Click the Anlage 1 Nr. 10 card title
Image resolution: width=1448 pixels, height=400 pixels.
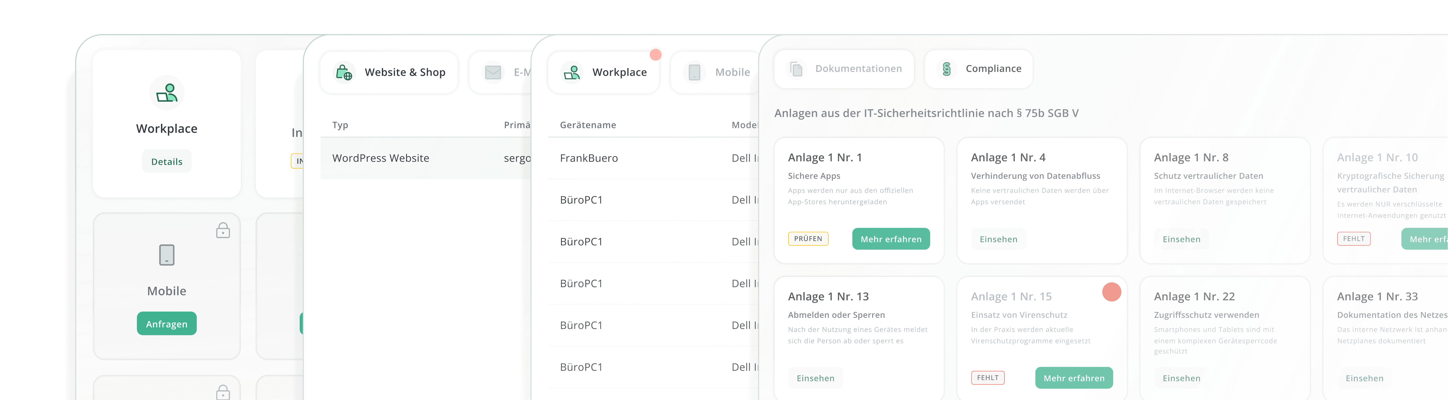[x=1377, y=158]
